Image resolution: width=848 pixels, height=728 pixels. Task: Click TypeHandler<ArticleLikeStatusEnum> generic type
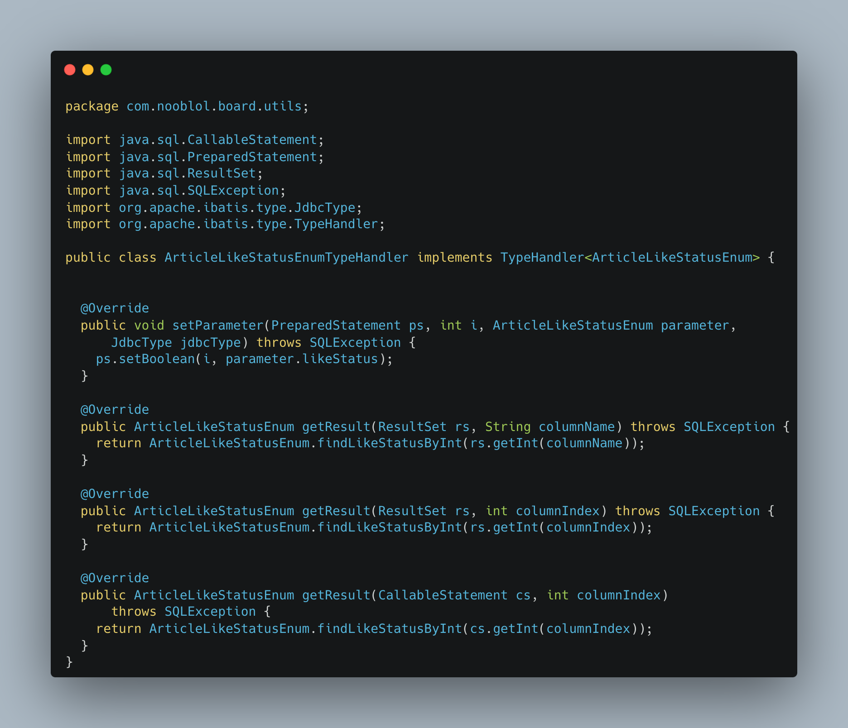[x=630, y=258]
